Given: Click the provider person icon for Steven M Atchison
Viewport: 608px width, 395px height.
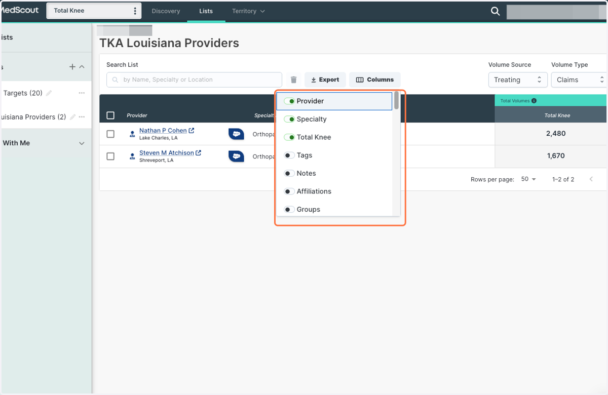Looking at the screenshot, I should (x=132, y=156).
